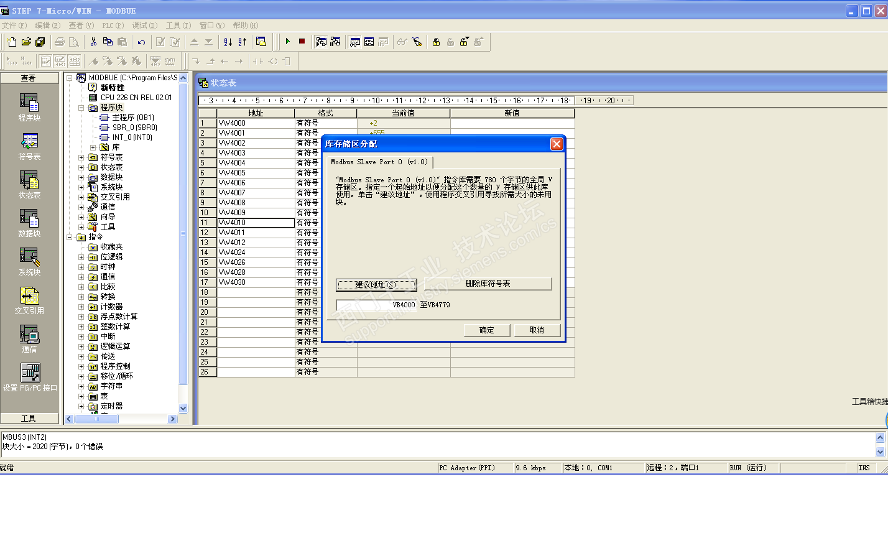Click the Copy icon in the toolbar
Image resolution: width=888 pixels, height=543 pixels.
[x=108, y=42]
